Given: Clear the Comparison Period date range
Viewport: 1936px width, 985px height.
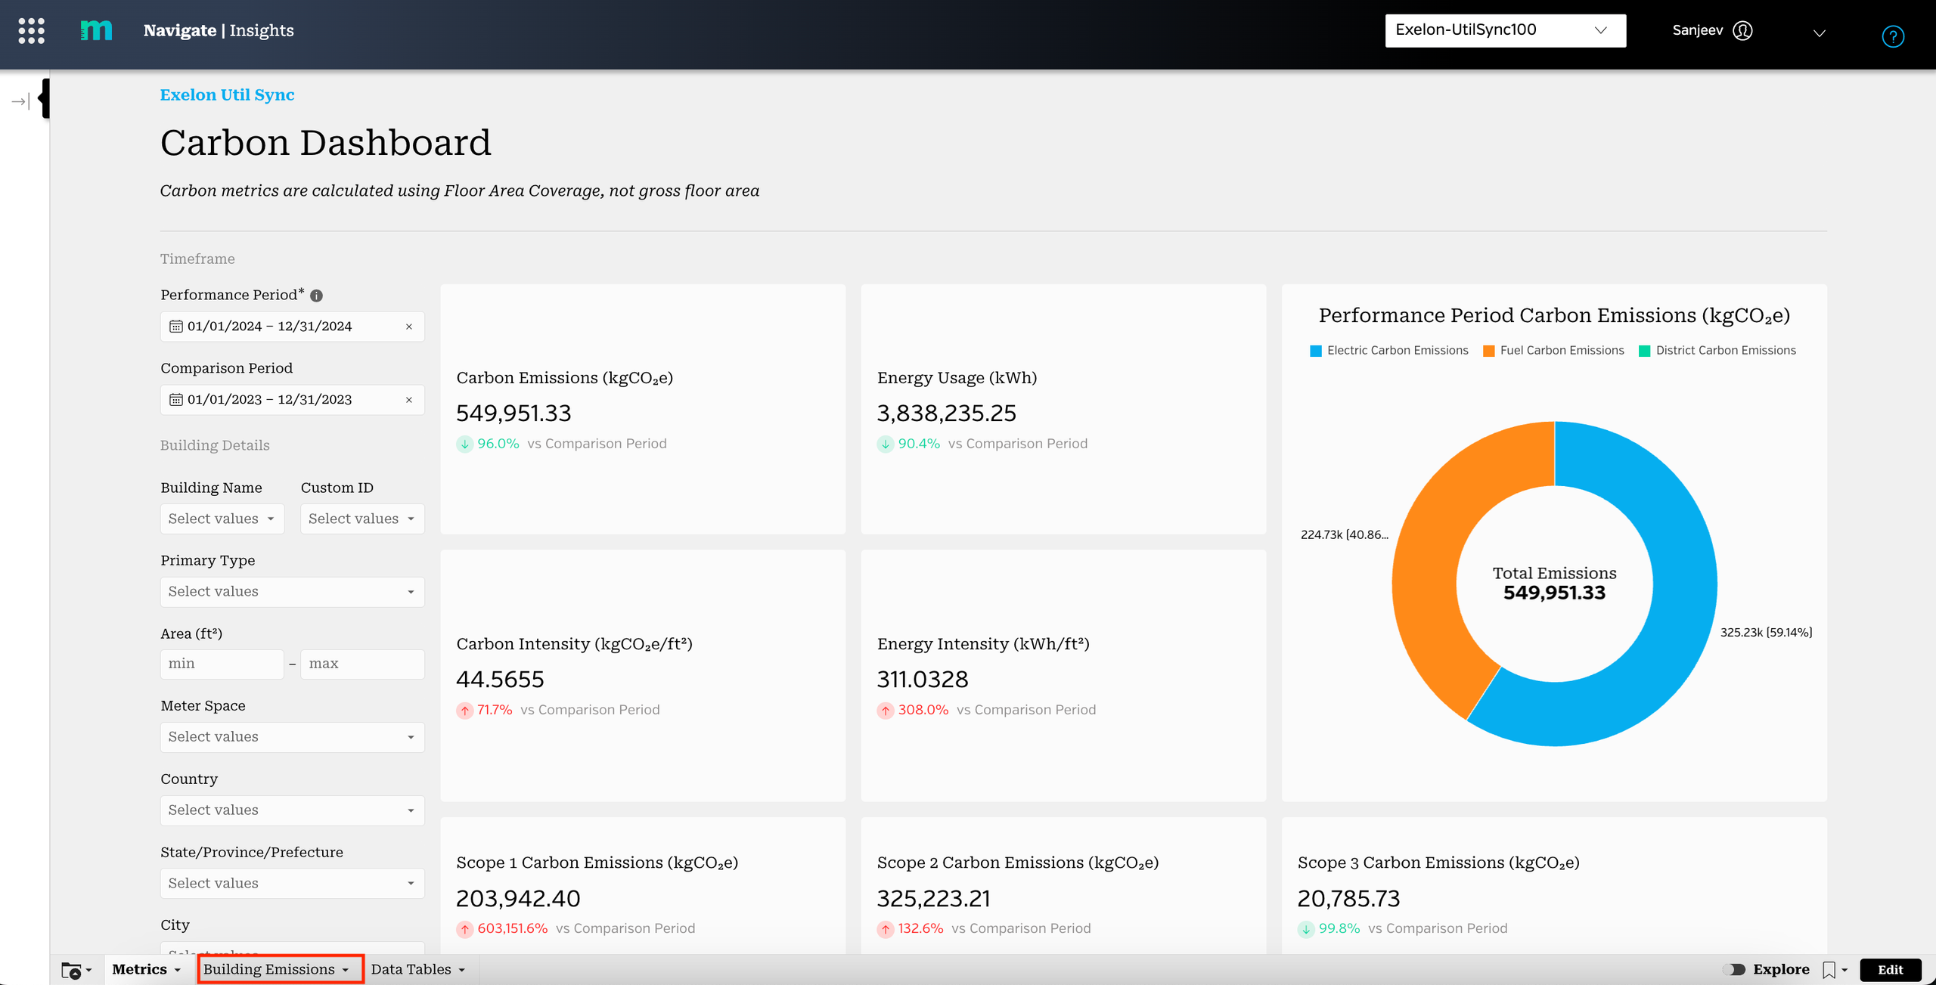Looking at the screenshot, I should (409, 400).
